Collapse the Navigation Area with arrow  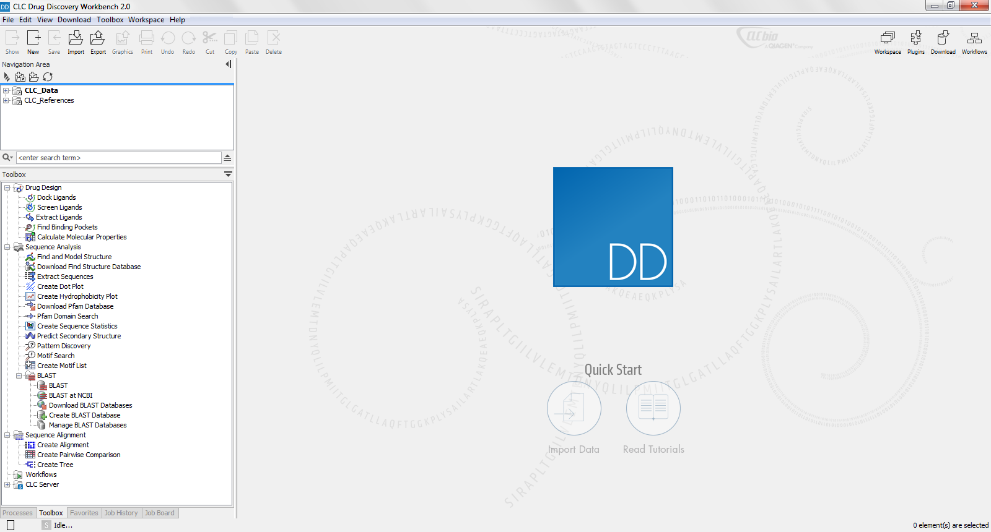click(x=229, y=64)
